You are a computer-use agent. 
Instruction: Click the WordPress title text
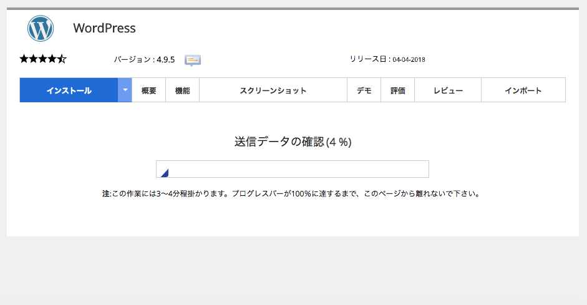point(104,28)
